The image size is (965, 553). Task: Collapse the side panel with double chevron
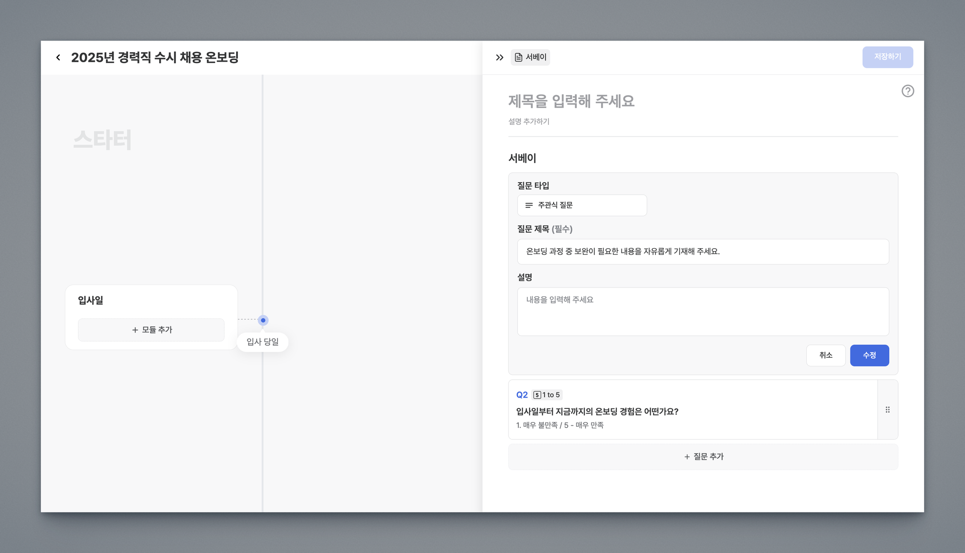coord(499,57)
